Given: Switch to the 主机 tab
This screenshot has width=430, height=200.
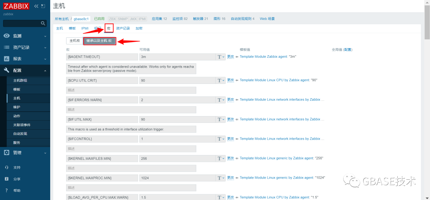Looking at the screenshot, I should [59, 28].
